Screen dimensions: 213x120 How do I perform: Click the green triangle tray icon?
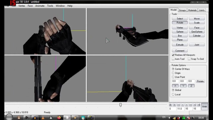[184, 118]
